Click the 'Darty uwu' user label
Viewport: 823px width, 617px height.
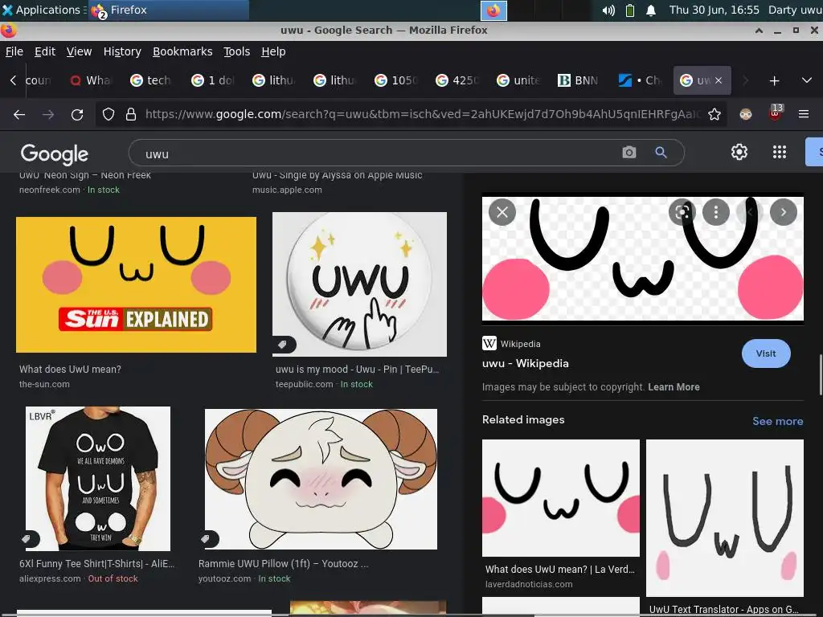(x=795, y=10)
